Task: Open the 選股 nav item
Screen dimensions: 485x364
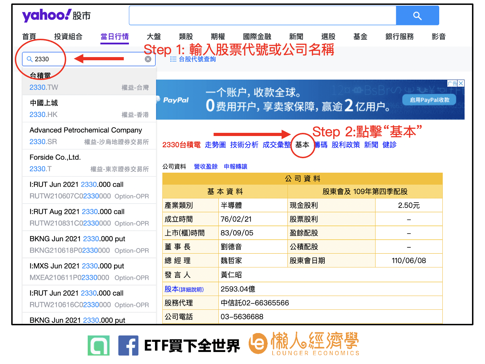Action: [328, 37]
